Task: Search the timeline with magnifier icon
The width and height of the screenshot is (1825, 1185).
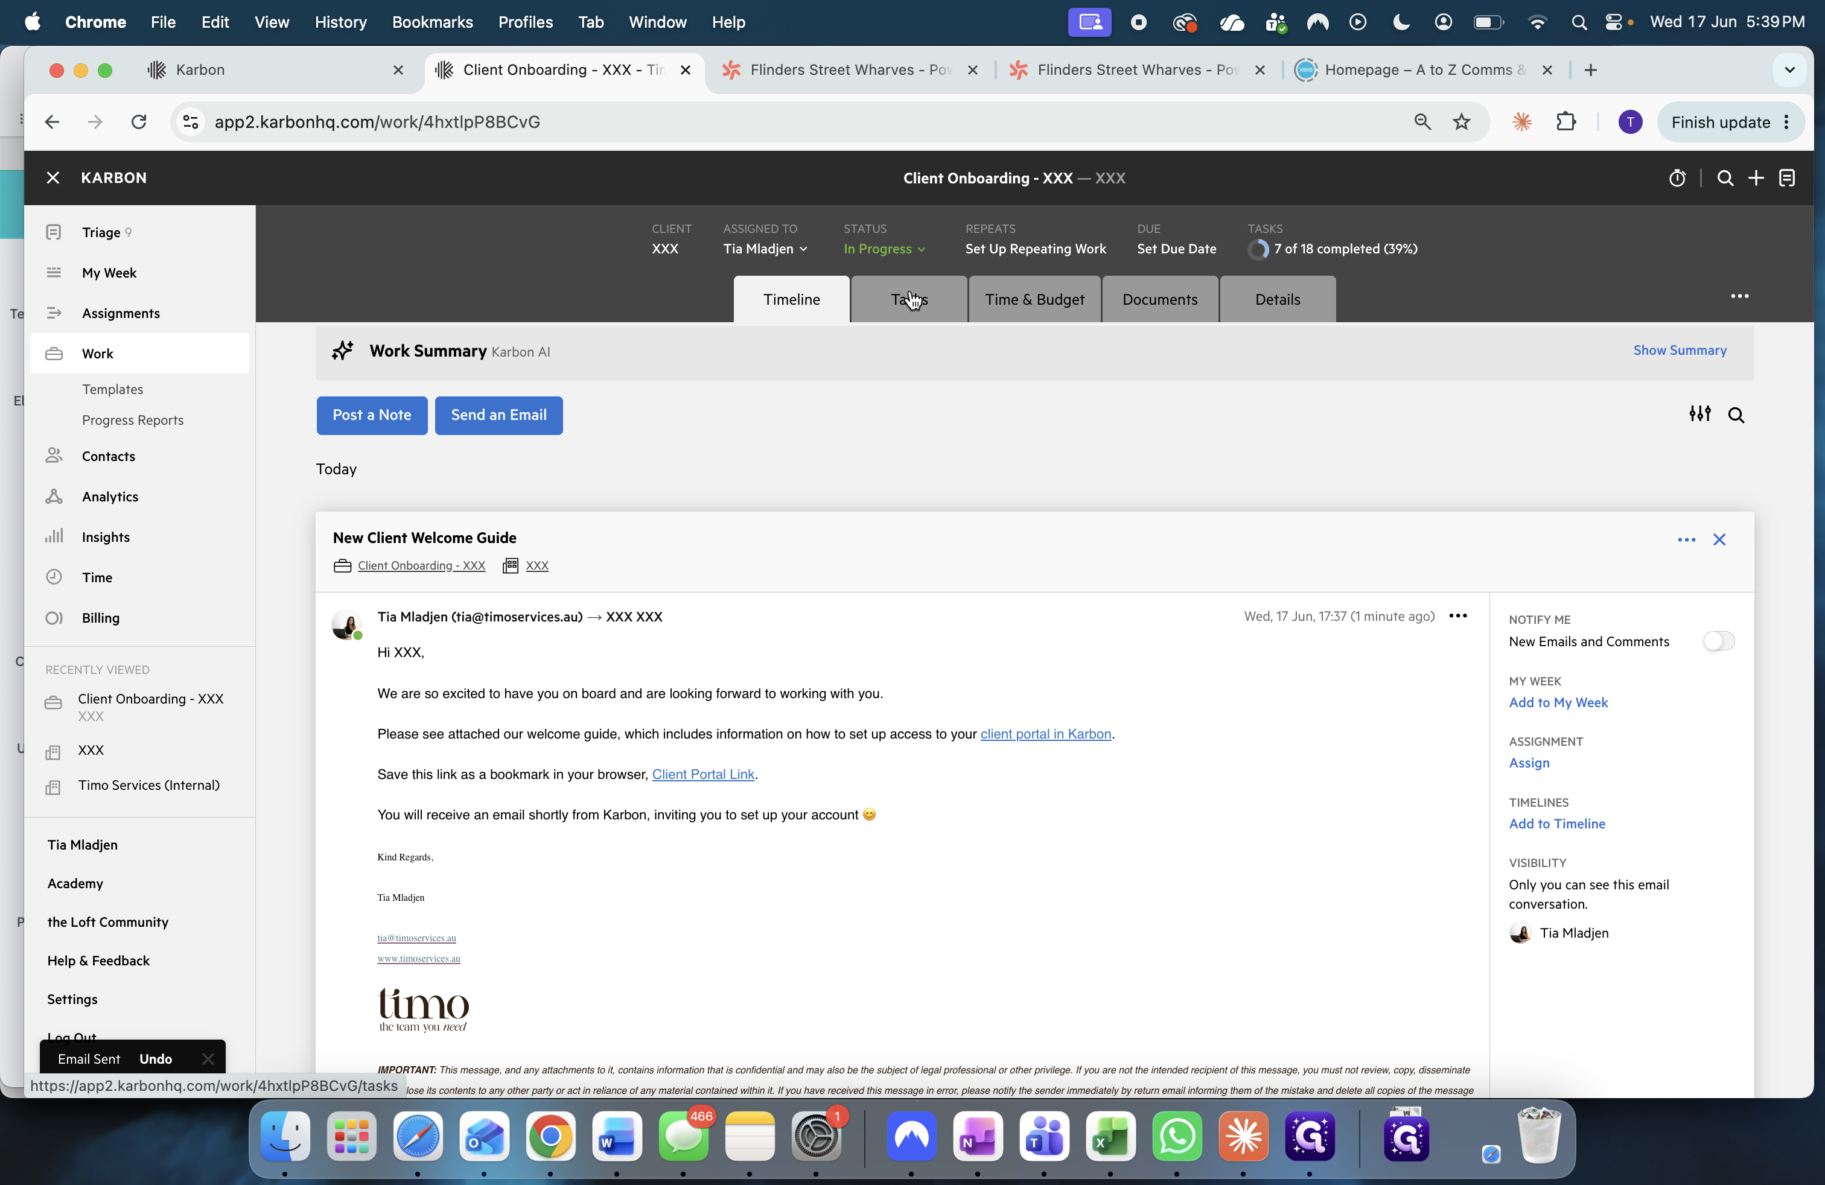Action: pos(1736,415)
